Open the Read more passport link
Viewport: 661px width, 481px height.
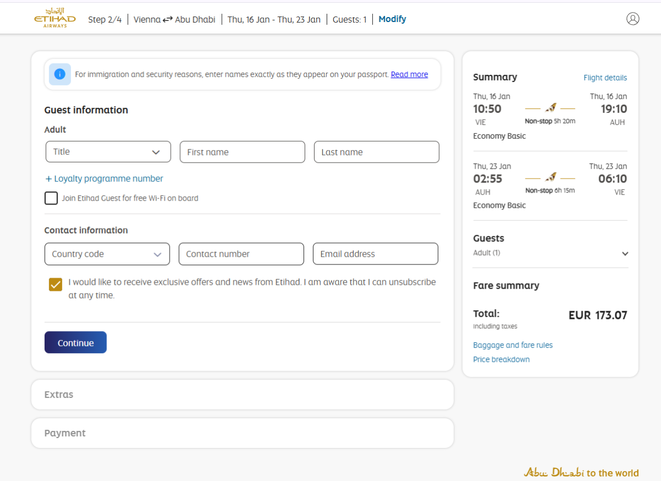pos(409,74)
